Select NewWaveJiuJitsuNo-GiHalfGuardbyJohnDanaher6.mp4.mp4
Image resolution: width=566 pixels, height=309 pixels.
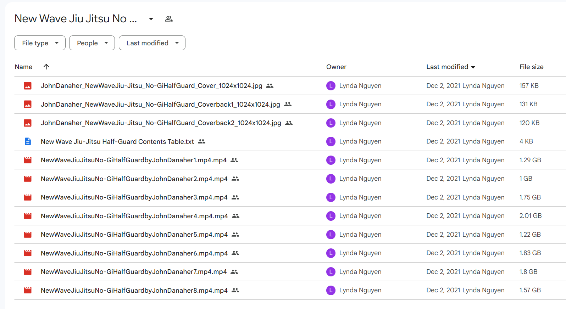tap(134, 253)
